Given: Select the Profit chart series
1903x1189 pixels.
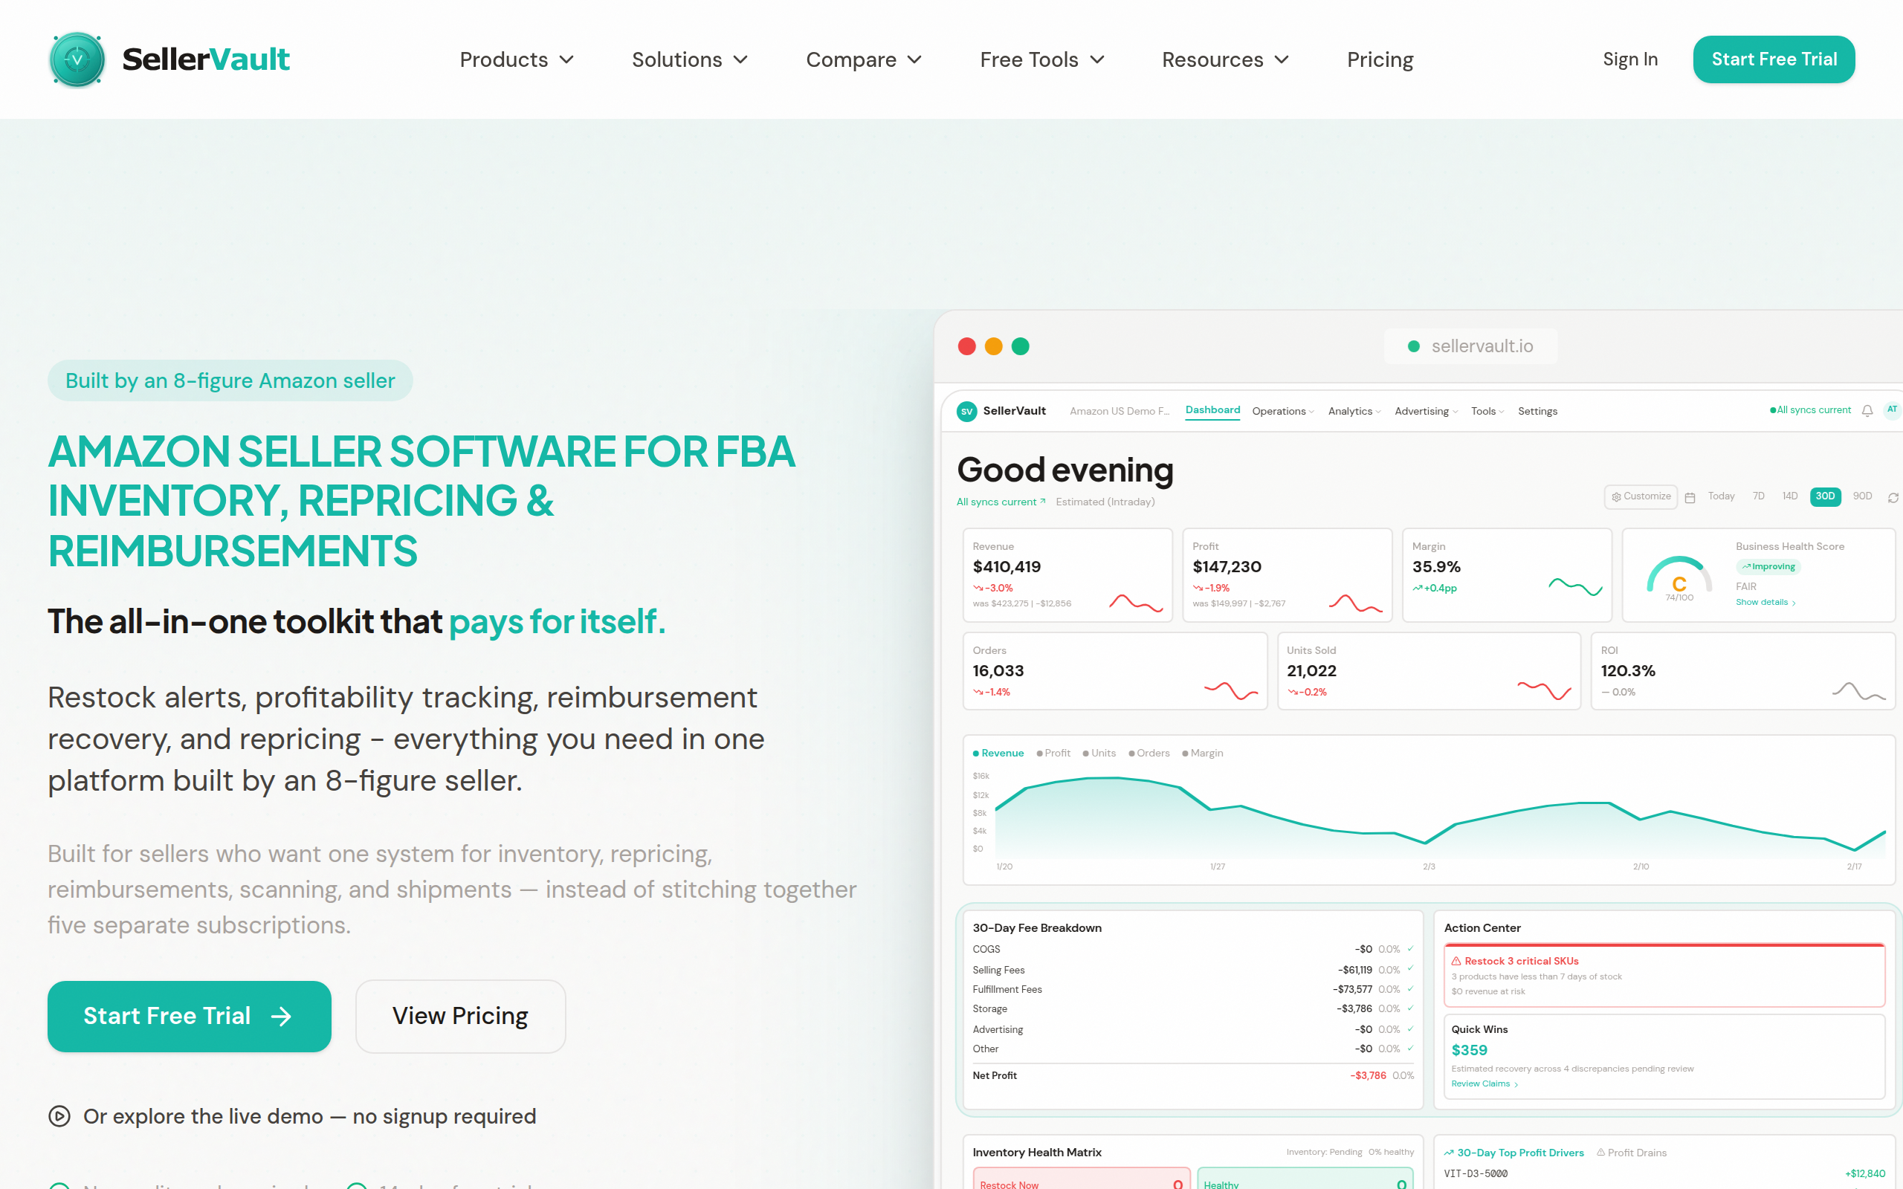Looking at the screenshot, I should point(1054,754).
